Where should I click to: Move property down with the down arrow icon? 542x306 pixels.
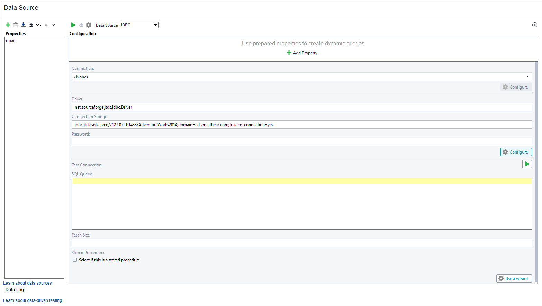54,25
